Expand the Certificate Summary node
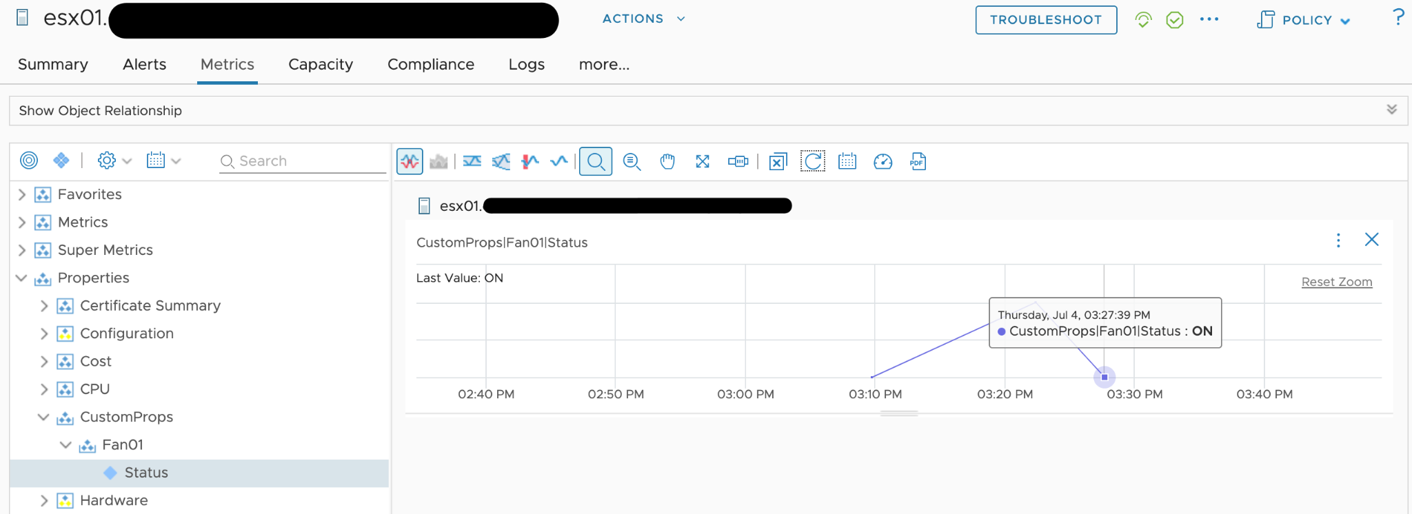This screenshot has height=514, width=1412. [x=44, y=306]
